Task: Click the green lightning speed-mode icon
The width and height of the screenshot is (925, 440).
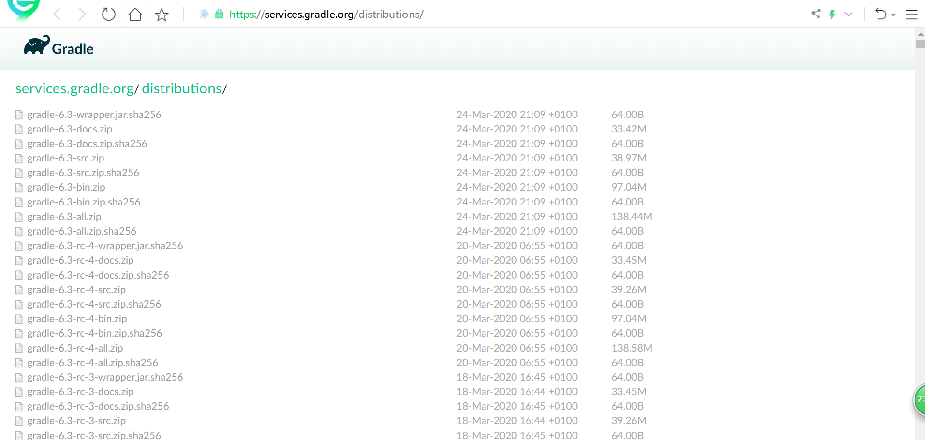Action: pos(832,14)
